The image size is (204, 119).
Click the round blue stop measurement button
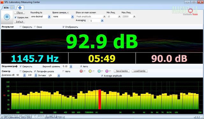click(x=7, y=17)
